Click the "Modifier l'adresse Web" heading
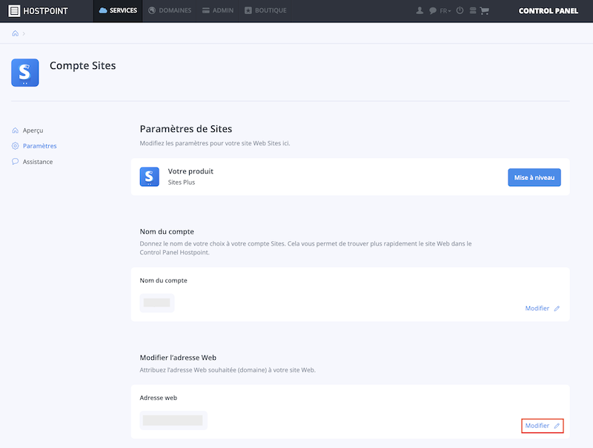The image size is (593, 448). 178,358
